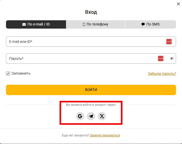Switch to the По e-mail / ID tab
182x144 pixels.
36,24
